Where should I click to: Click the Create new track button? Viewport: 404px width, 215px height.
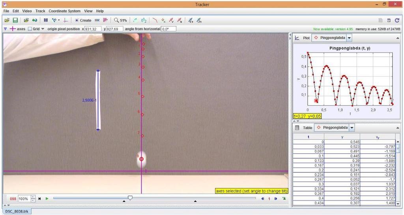[83, 21]
